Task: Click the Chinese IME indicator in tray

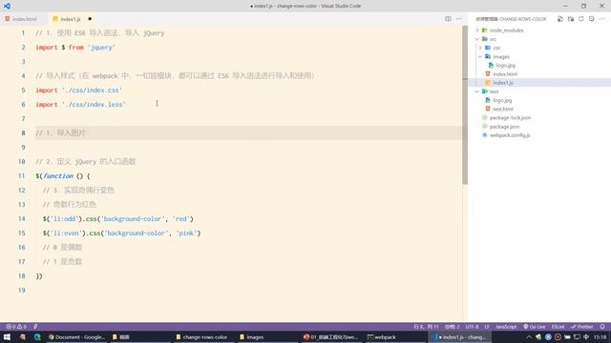Action: tap(586, 337)
